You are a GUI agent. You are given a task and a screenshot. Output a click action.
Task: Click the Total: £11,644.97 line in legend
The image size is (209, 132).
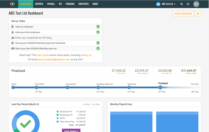(77, 125)
